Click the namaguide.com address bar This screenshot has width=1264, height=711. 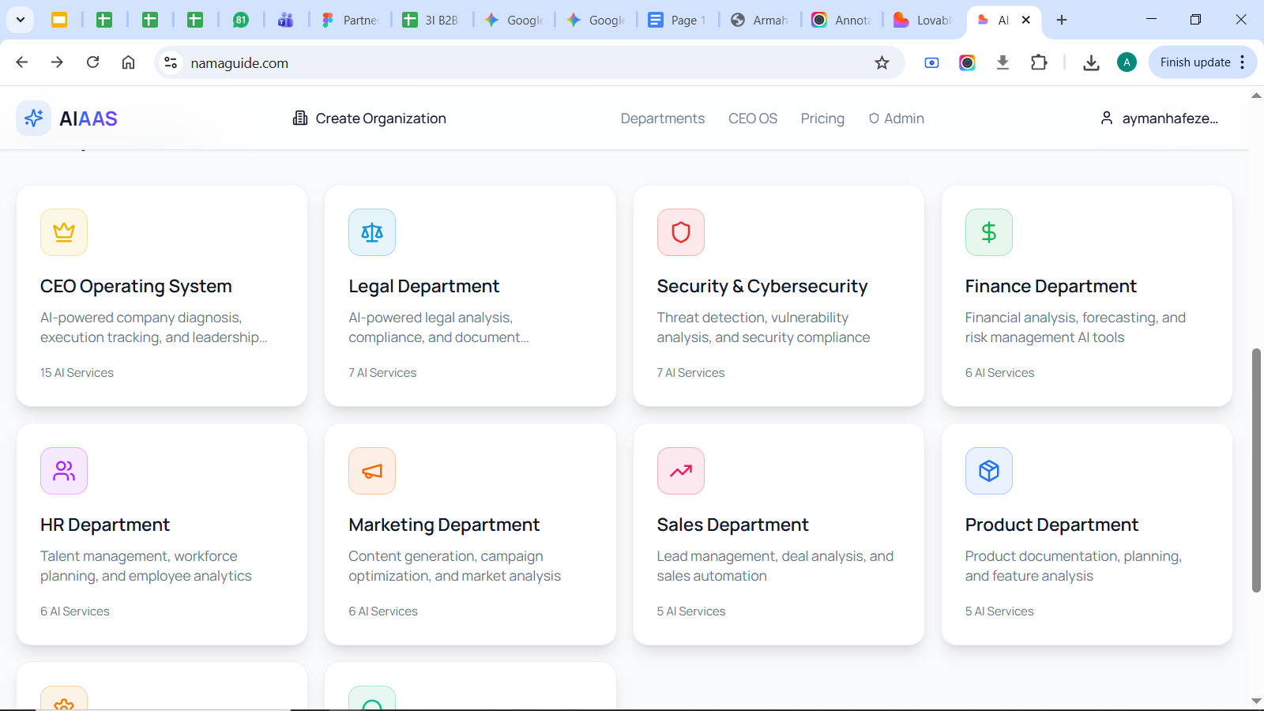pos(521,62)
